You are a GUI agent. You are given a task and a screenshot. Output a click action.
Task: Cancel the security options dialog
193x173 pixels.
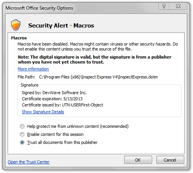coord(170,160)
